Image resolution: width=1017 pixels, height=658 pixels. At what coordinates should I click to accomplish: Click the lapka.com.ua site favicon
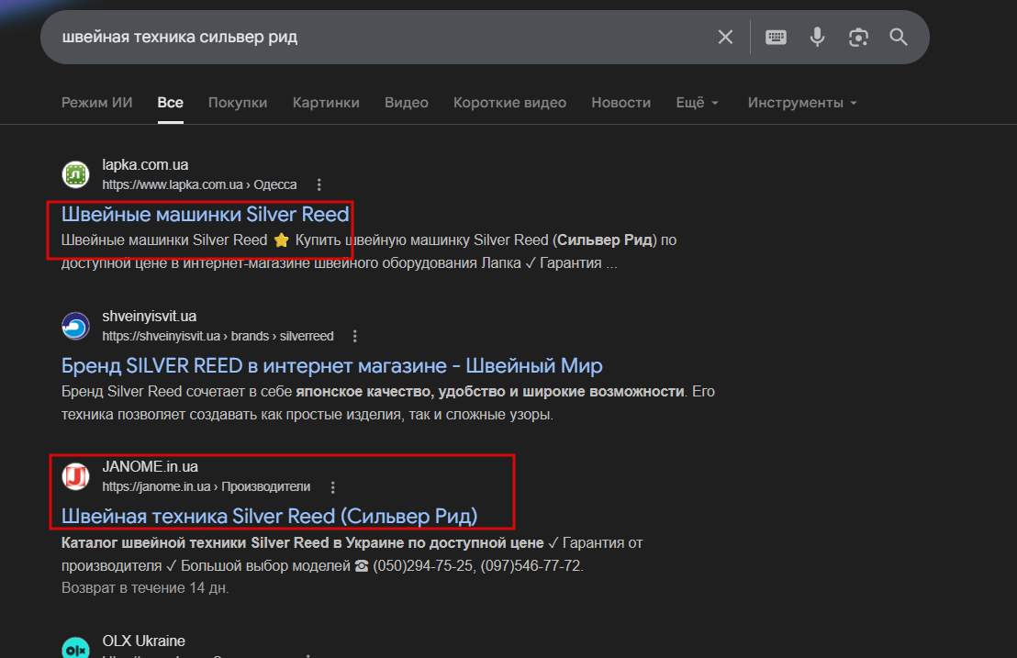tap(76, 174)
